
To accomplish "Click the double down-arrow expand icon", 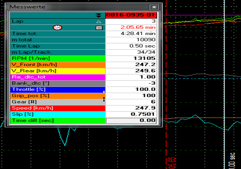I will [98, 15].
